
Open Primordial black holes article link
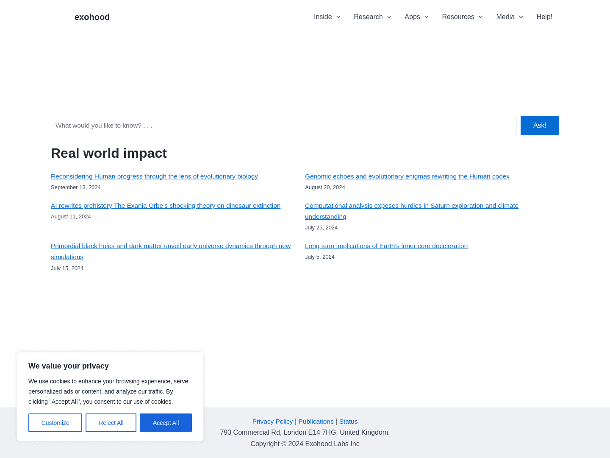[171, 246]
